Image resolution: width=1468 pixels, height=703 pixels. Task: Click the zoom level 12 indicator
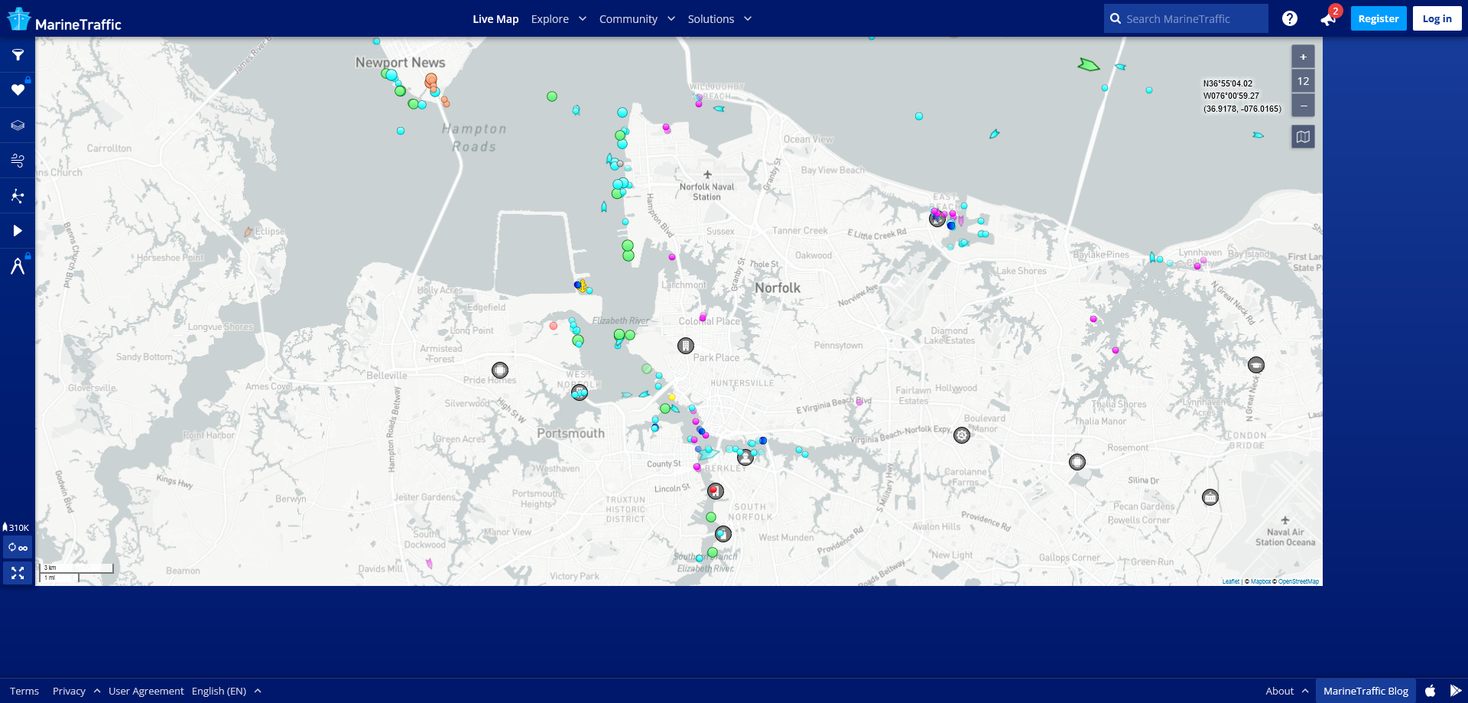(x=1303, y=81)
